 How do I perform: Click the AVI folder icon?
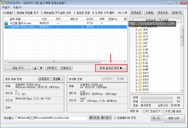pos(140,47)
